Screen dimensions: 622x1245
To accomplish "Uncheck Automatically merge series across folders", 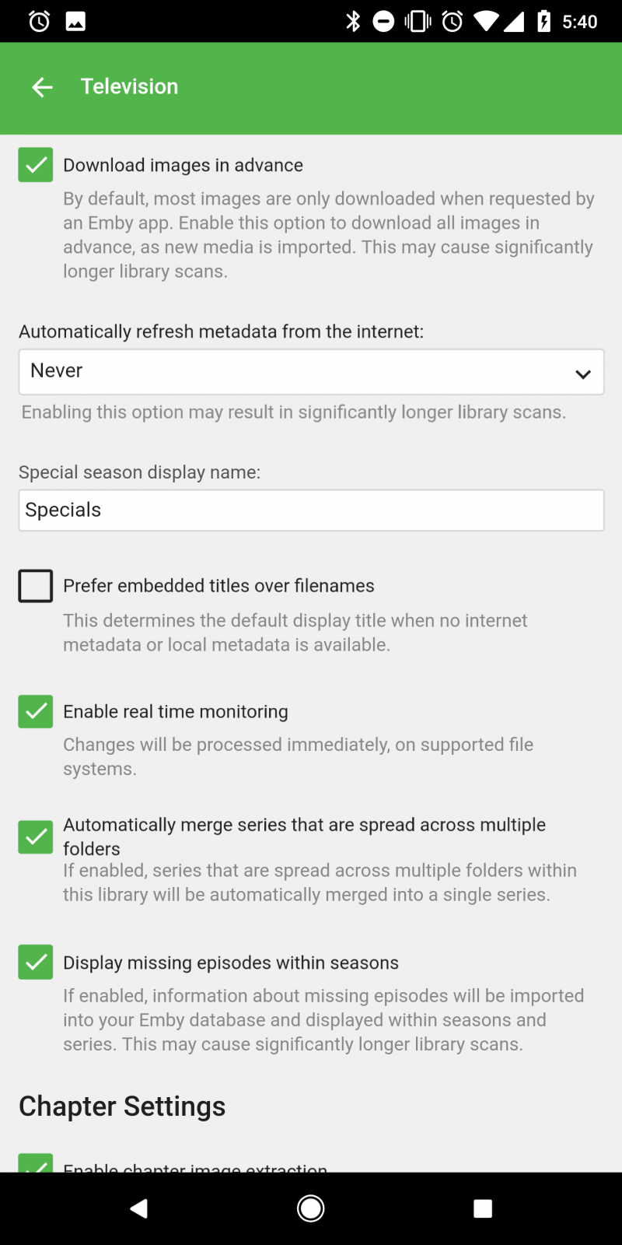I will click(x=36, y=836).
